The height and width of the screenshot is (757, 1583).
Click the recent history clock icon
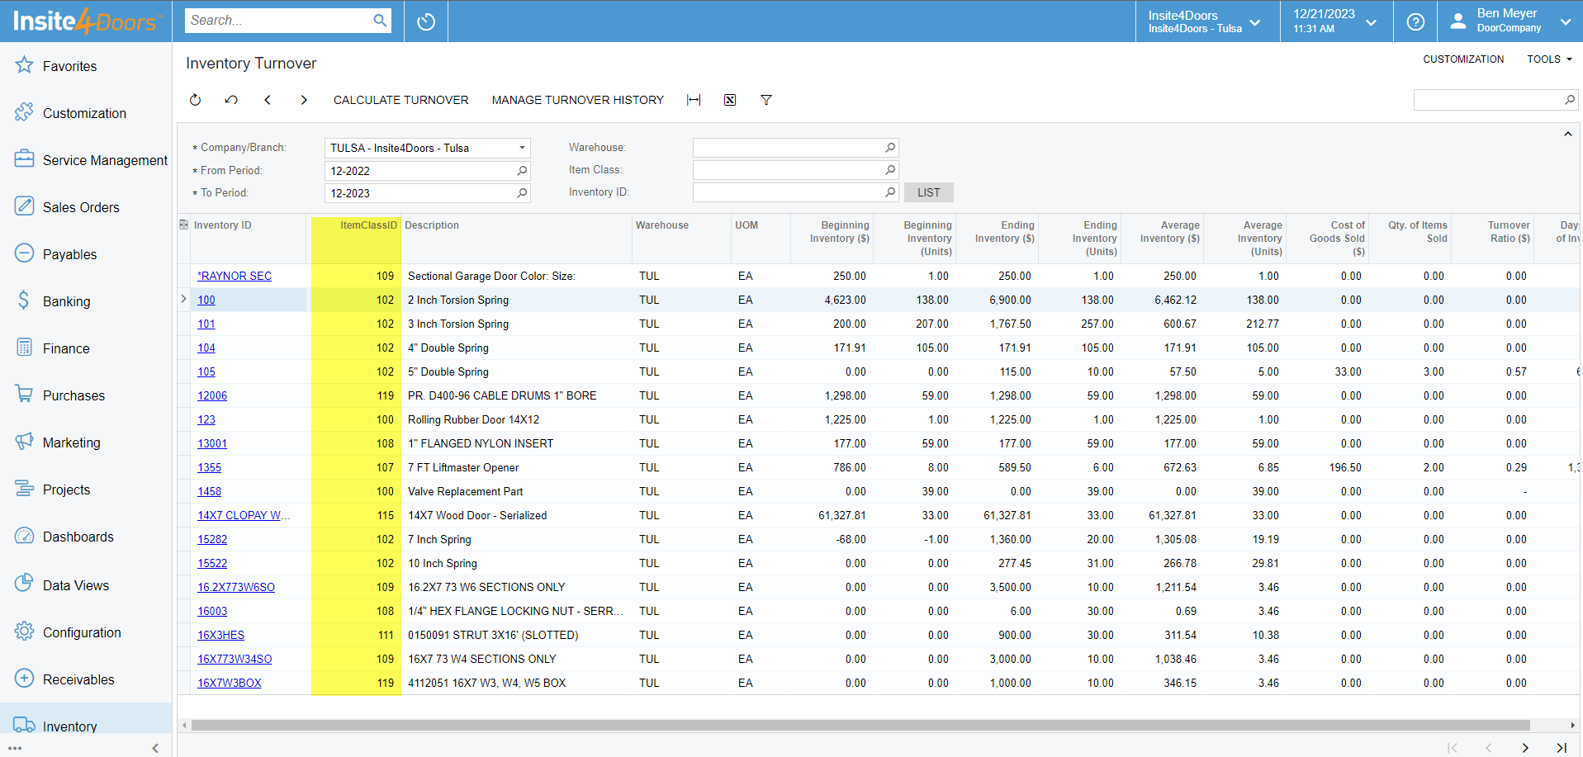tap(426, 21)
